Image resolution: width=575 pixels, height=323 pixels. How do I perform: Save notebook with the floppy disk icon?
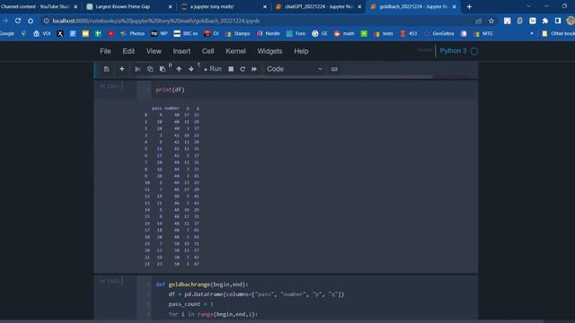click(x=106, y=69)
